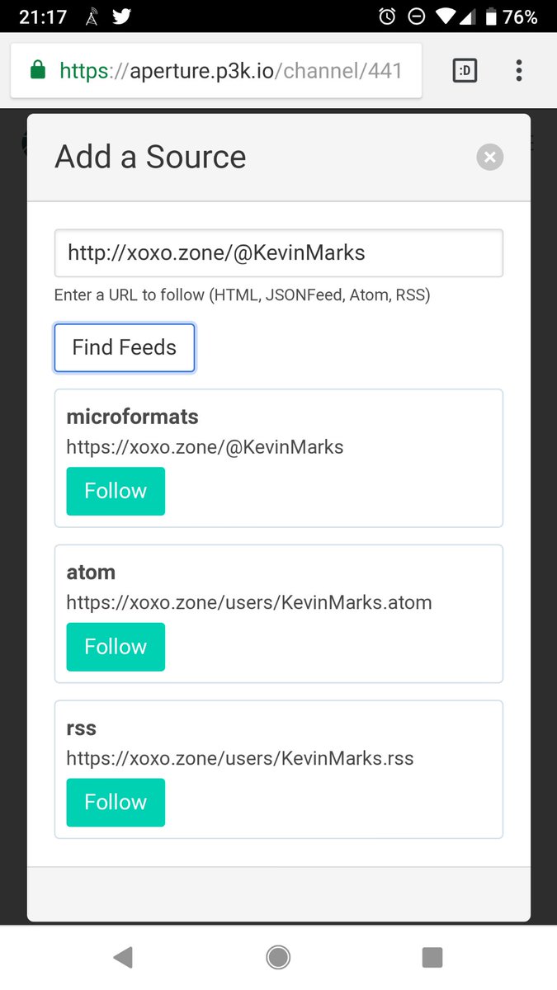Image resolution: width=557 pixels, height=990 pixels.
Task: Click the Find Feeds button
Action: tap(125, 347)
